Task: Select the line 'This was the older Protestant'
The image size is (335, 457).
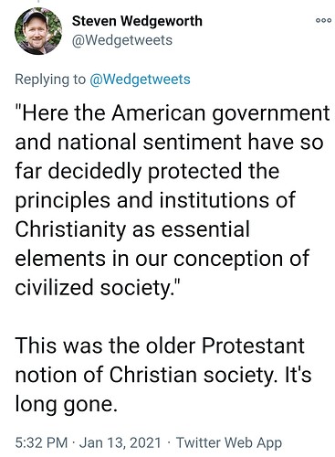Action: pyautogui.click(x=160, y=345)
